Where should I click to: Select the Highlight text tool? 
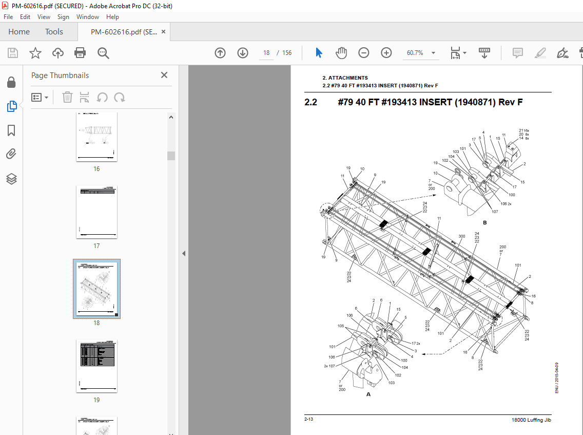pyautogui.click(x=540, y=53)
